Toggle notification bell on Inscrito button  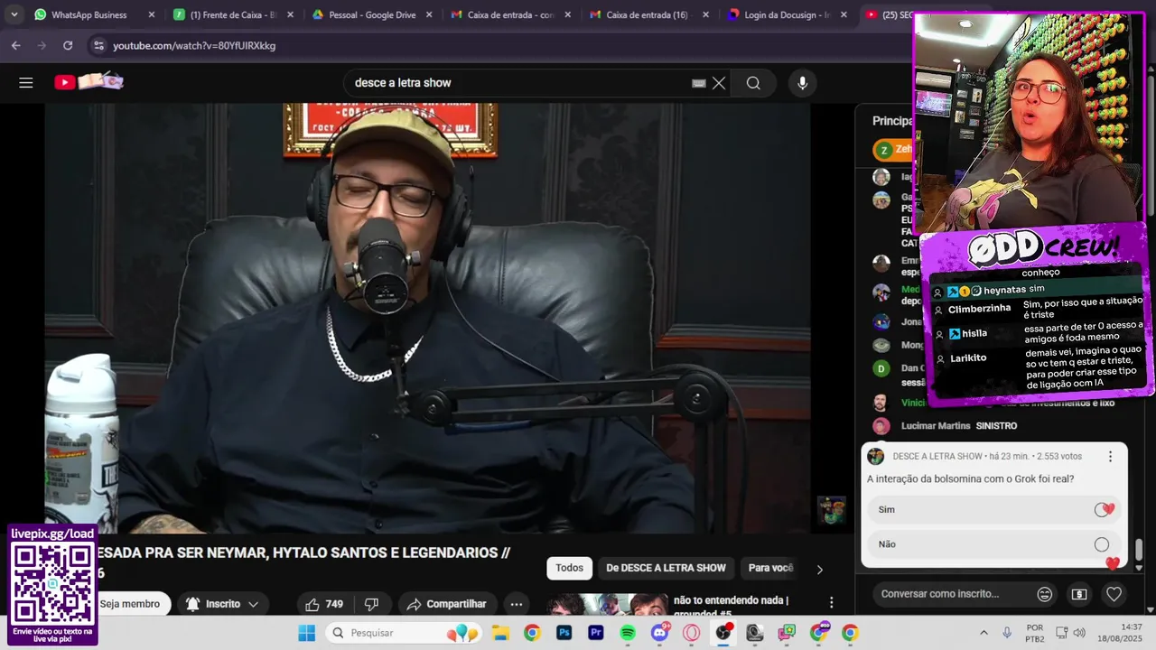click(192, 604)
